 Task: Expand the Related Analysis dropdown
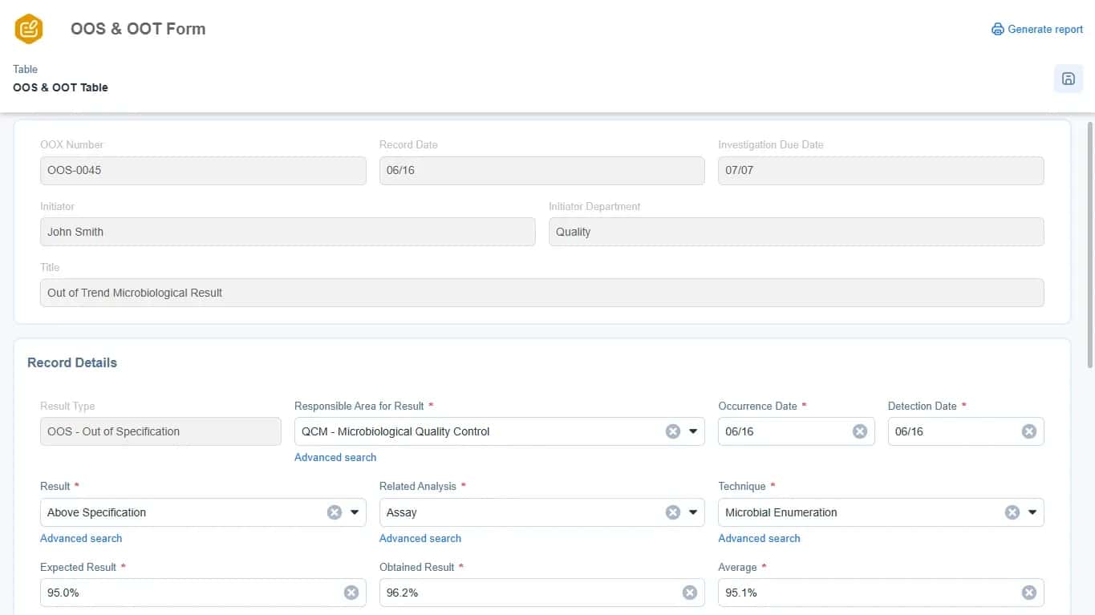[693, 512]
